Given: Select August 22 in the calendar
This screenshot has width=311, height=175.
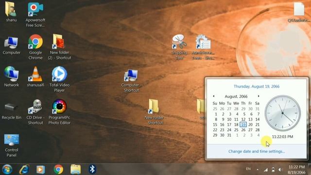Looking at the screenshot, I should click(215, 130).
